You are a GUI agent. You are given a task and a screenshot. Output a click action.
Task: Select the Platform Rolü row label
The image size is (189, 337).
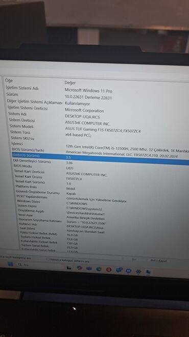(26, 186)
